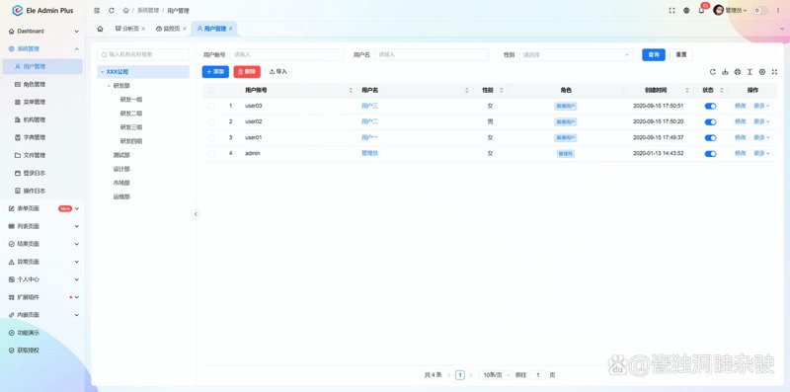This screenshot has width=790, height=392.
Task: Focus the 用户账号 search input field
Action: [x=286, y=54]
